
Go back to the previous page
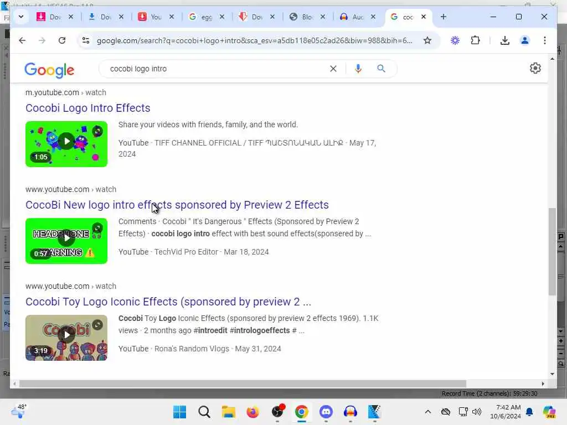point(22,40)
